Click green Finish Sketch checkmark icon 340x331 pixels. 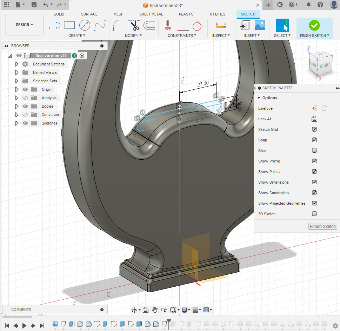click(314, 25)
